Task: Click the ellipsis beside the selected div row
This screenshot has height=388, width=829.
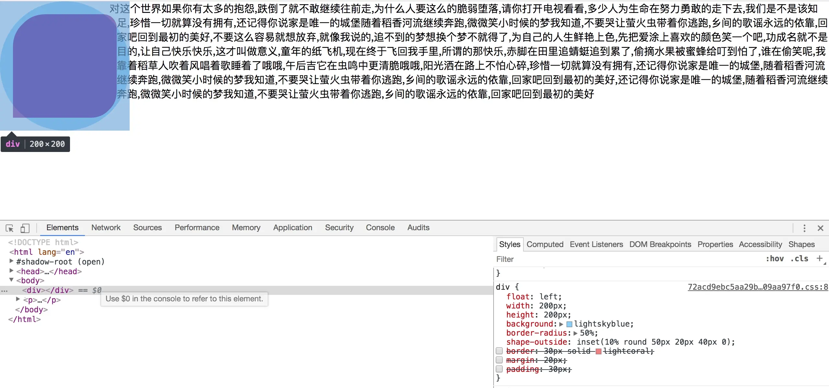Action: 4,290
